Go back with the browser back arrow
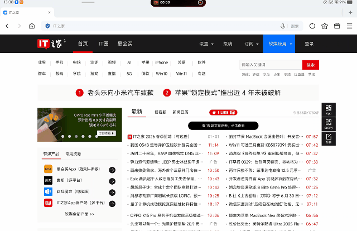The width and height of the screenshot is (357, 231). coord(7,26)
